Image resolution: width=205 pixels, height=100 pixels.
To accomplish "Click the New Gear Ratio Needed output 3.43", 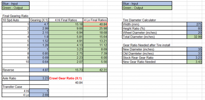I will [194, 62].
